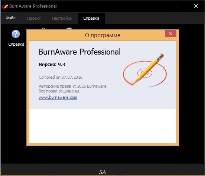Image resolution: width=205 pixels, height=176 pixels.
Task: Open the www.burnaware.com link
Action: 58,97
